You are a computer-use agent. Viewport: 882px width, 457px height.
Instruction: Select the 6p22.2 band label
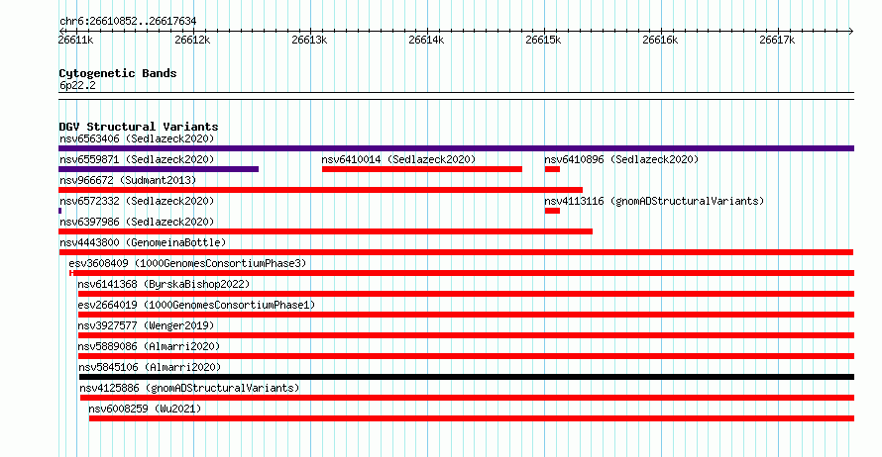(77, 86)
